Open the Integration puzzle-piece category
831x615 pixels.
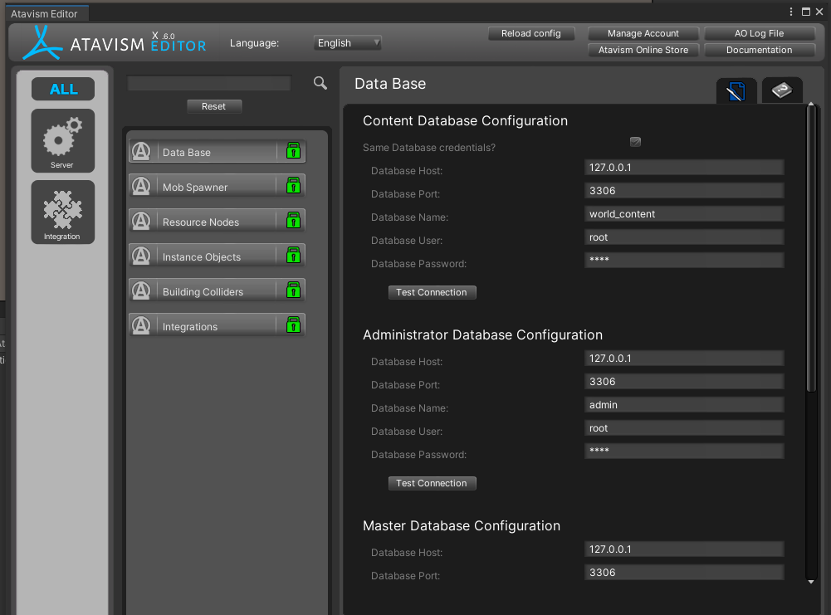(63, 212)
